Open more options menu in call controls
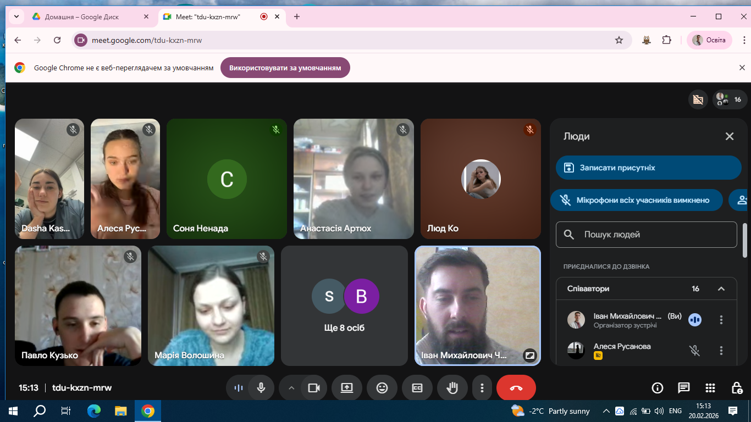Viewport: 751px width, 422px height. 482,388
